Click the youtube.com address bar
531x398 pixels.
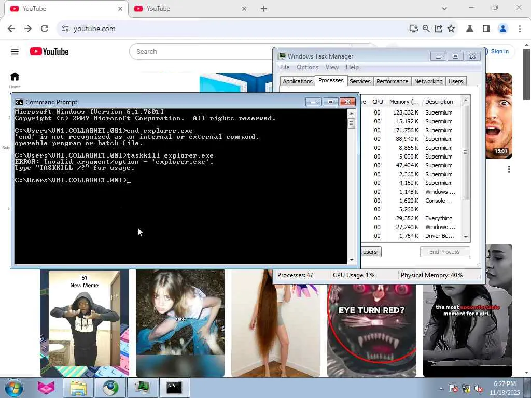tap(234, 29)
